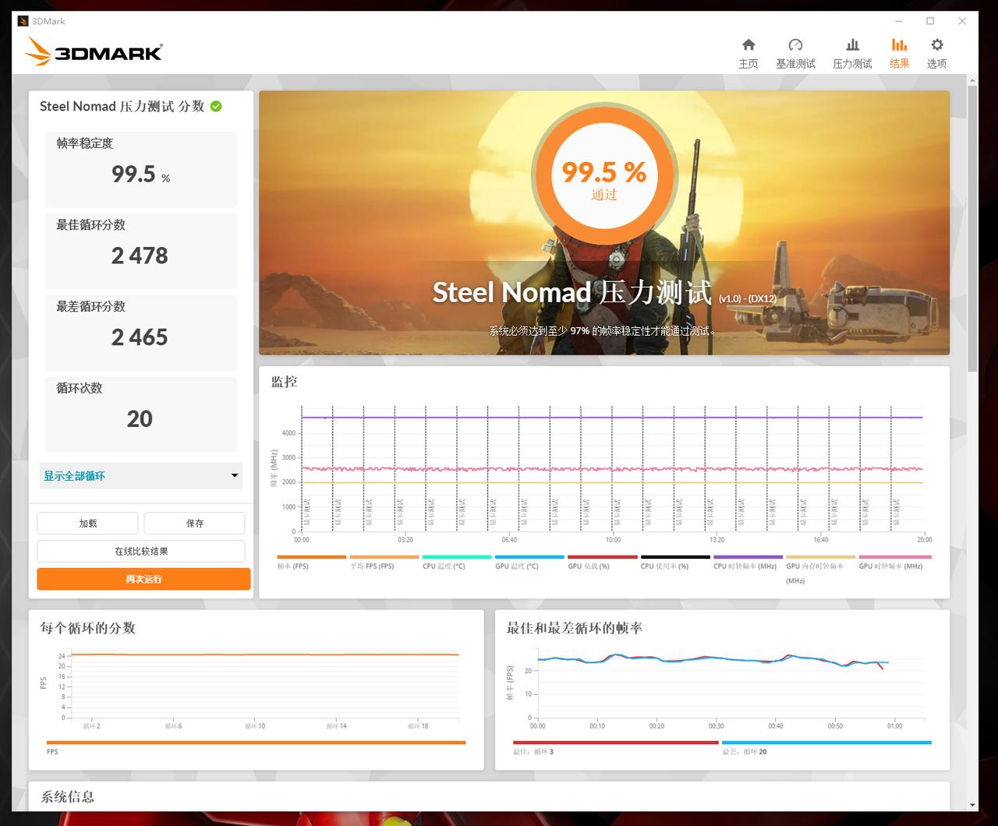The image size is (998, 826).
Task: Select the 结果 results tab
Action: (899, 53)
